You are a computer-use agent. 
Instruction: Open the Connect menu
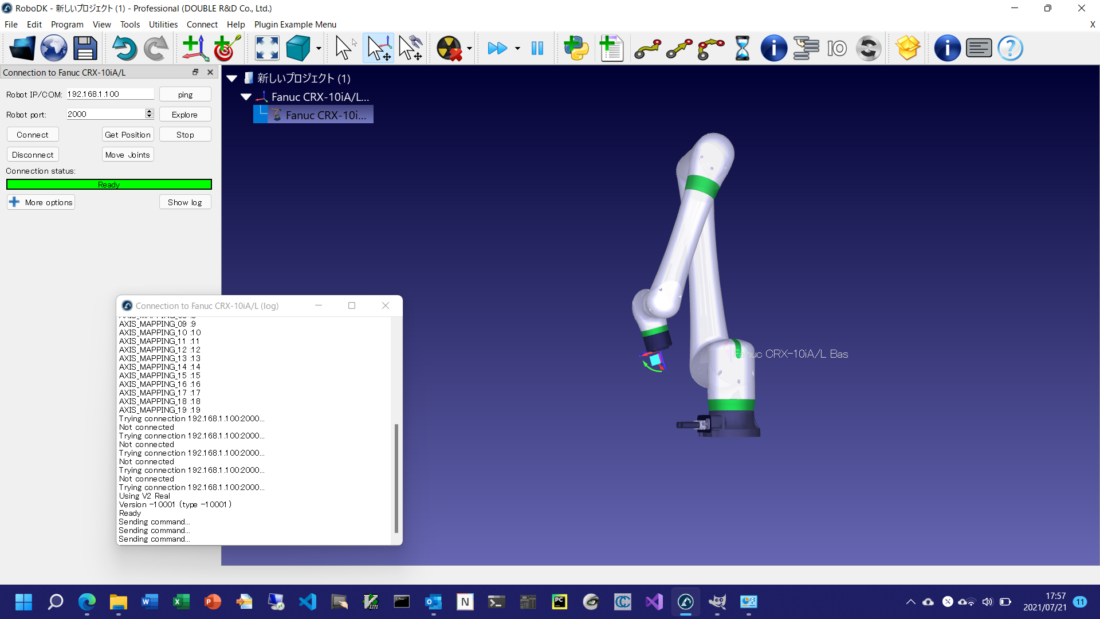pos(202,24)
